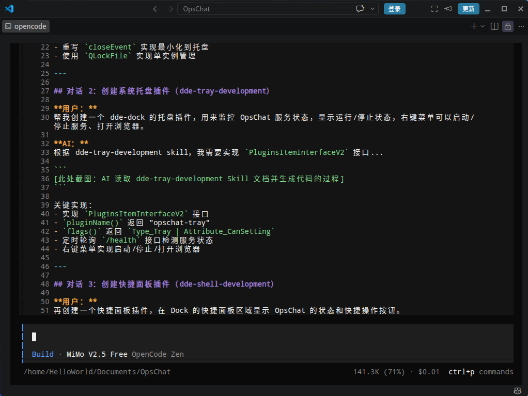
Task: Click the 更新 update button
Action: coord(469,9)
